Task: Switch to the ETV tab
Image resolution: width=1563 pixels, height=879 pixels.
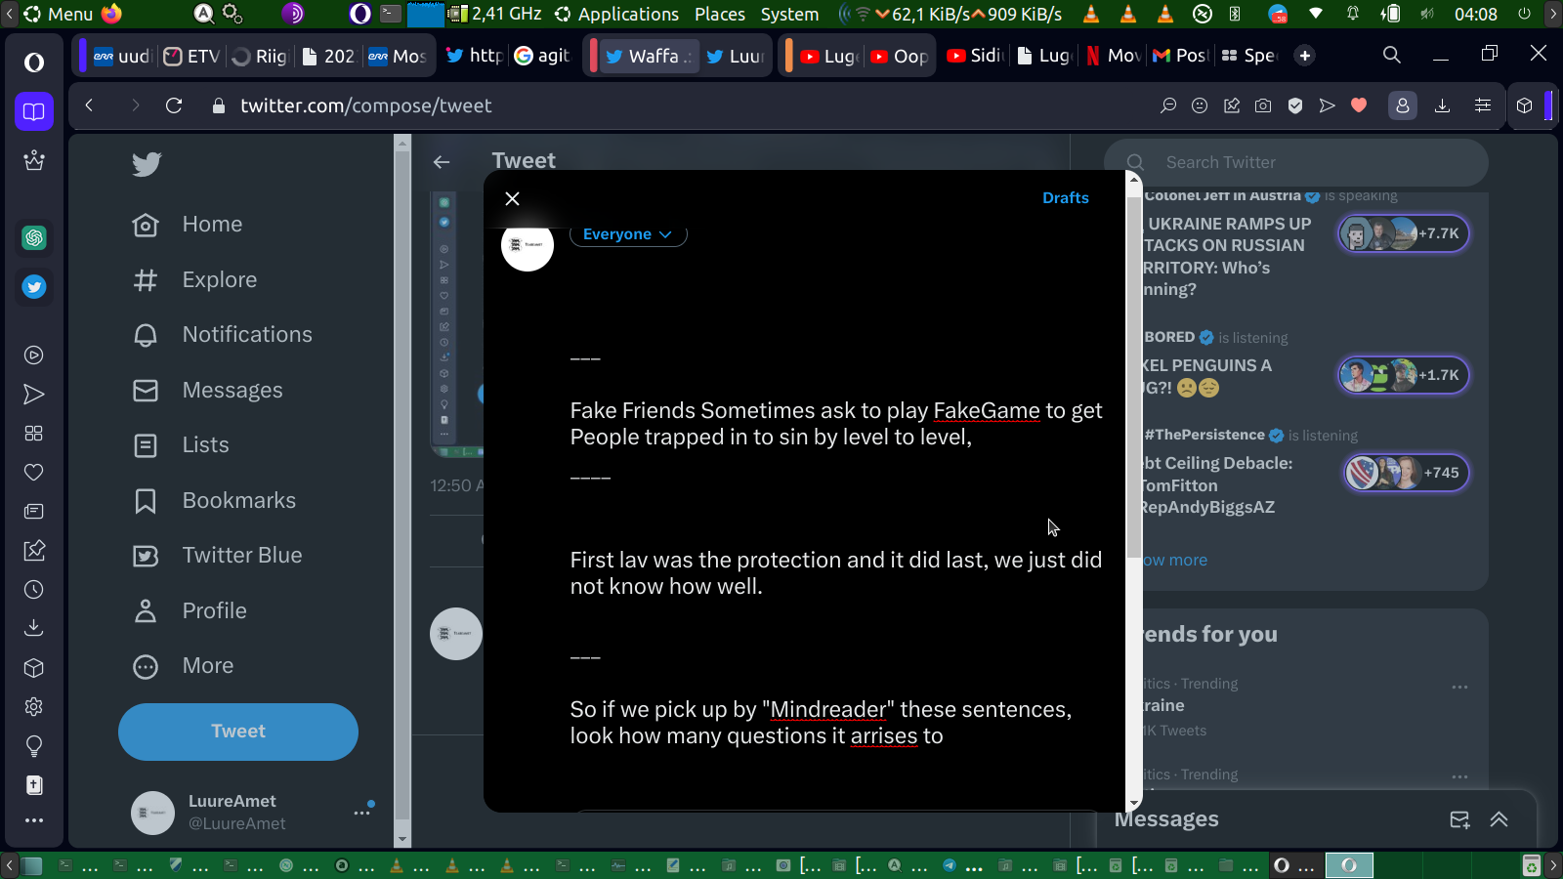Action: (191, 56)
